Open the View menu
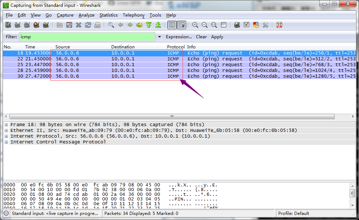359x220 pixels. click(36, 15)
